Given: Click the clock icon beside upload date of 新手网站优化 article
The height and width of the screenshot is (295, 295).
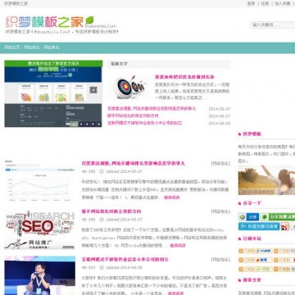Looking at the screenshot, I should click(102, 220).
